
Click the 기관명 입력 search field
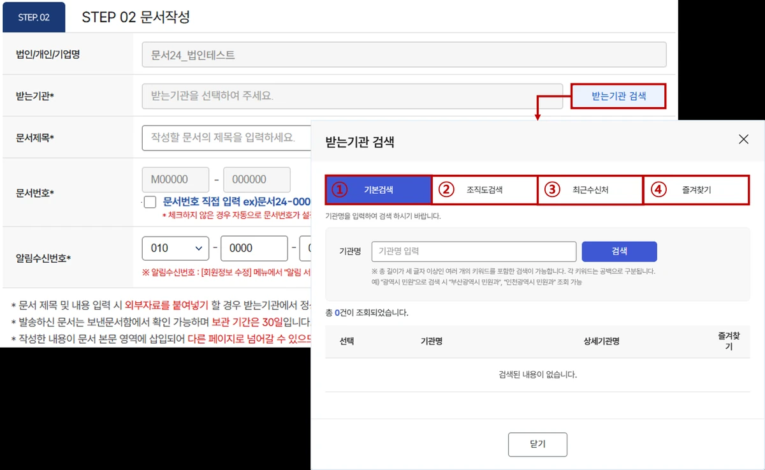(474, 251)
